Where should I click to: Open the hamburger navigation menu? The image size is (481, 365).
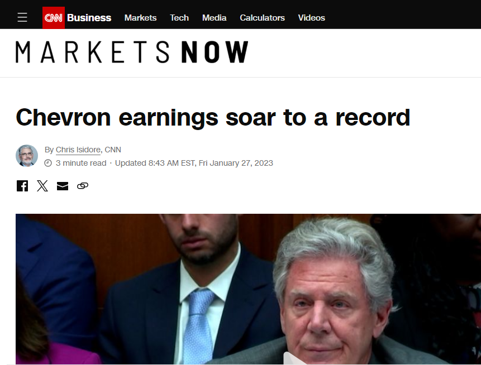[22, 17]
